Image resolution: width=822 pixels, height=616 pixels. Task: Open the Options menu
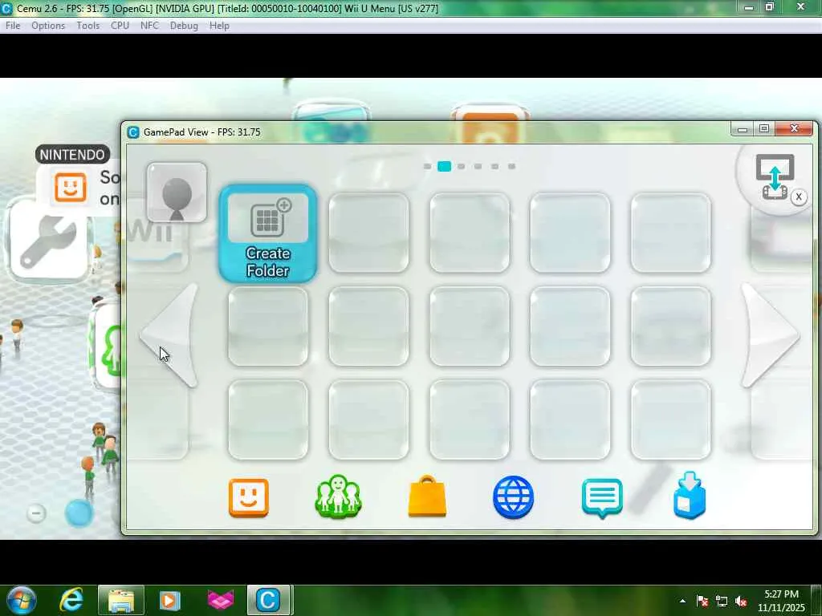point(48,26)
